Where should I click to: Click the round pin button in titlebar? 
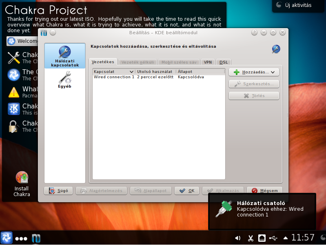[53, 33]
